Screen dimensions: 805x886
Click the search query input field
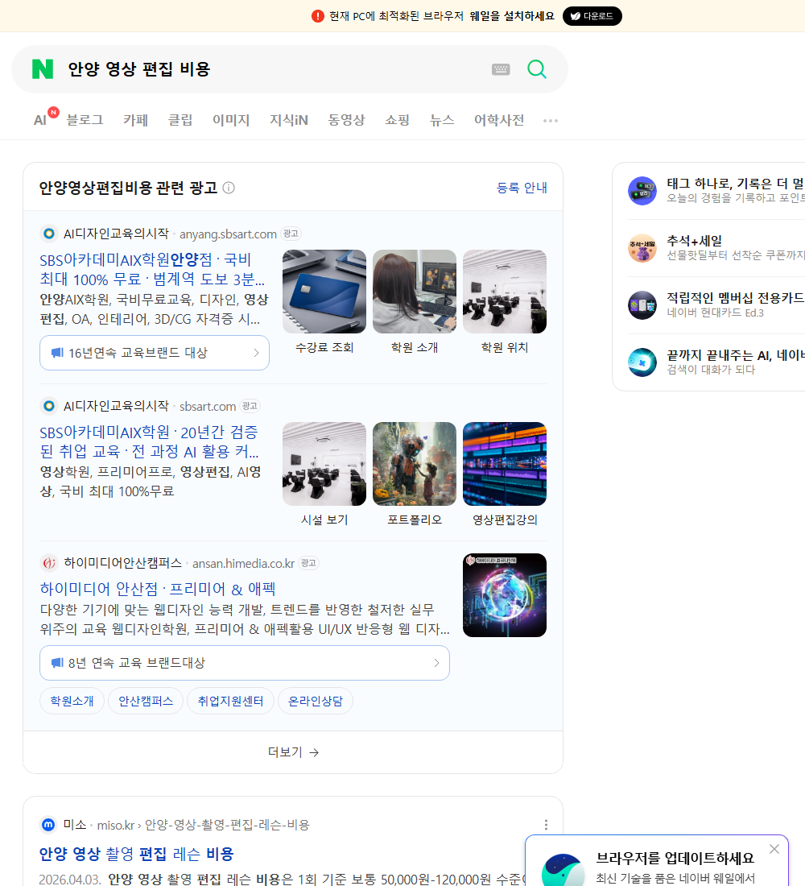click(x=274, y=69)
